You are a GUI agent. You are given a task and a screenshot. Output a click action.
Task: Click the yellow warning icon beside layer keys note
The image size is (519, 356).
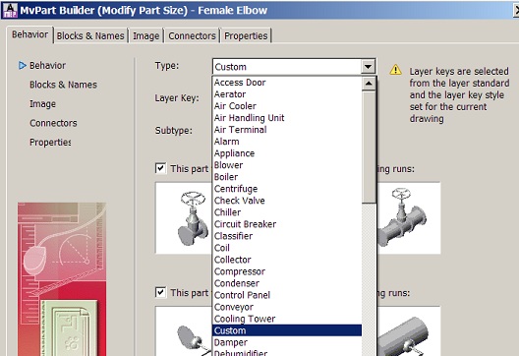[395, 70]
